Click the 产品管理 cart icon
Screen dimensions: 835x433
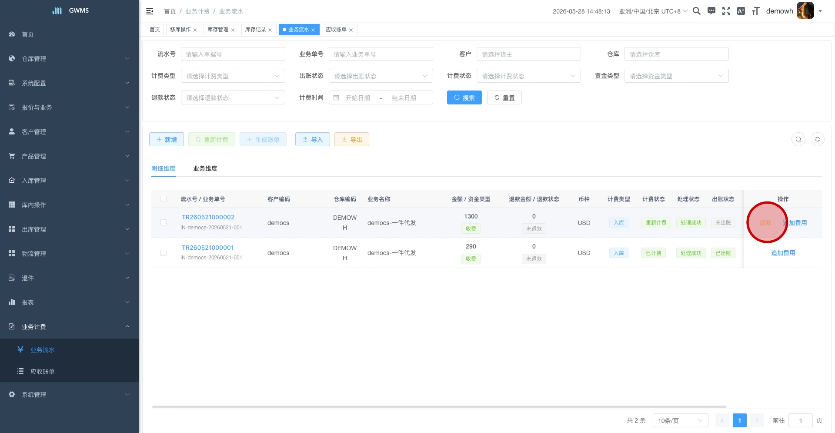coord(12,156)
